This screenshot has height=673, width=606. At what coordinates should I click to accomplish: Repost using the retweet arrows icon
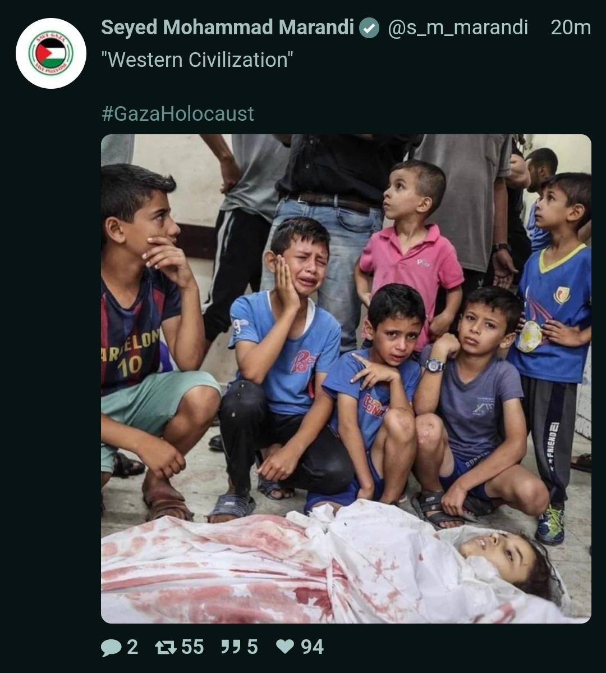pos(166,648)
